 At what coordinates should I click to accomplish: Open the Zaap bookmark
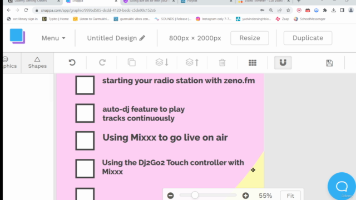click(283, 19)
